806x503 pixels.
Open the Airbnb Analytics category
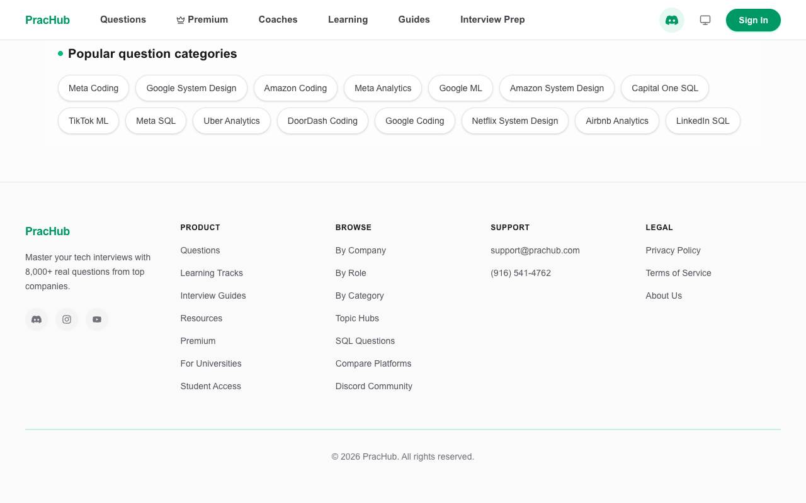click(x=617, y=121)
